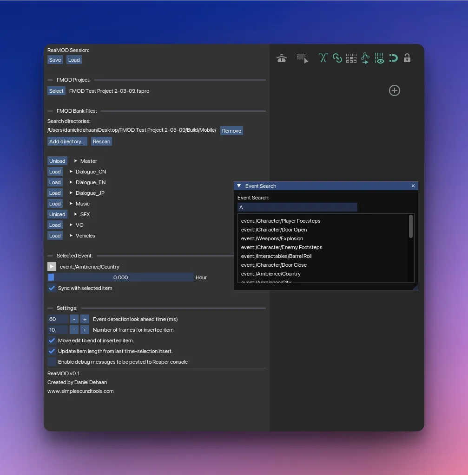The width and height of the screenshot is (468, 475).
Task: Select event:/Character/Door Open result
Action: 274,230
